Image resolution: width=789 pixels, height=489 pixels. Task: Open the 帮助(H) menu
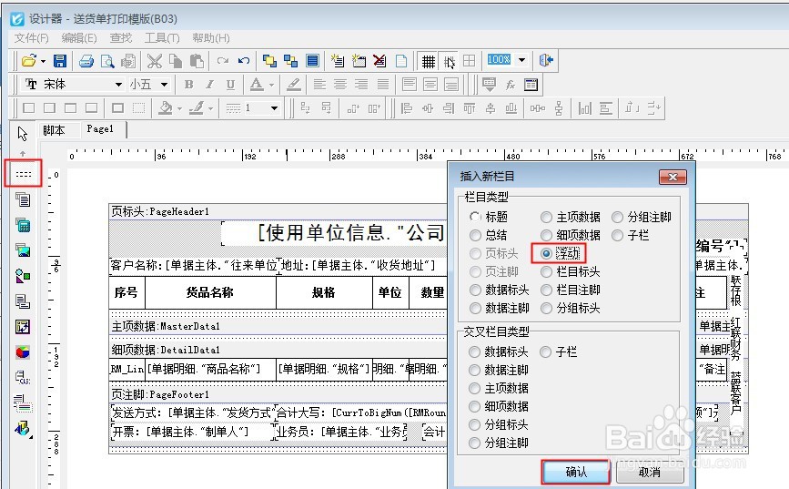coord(211,38)
